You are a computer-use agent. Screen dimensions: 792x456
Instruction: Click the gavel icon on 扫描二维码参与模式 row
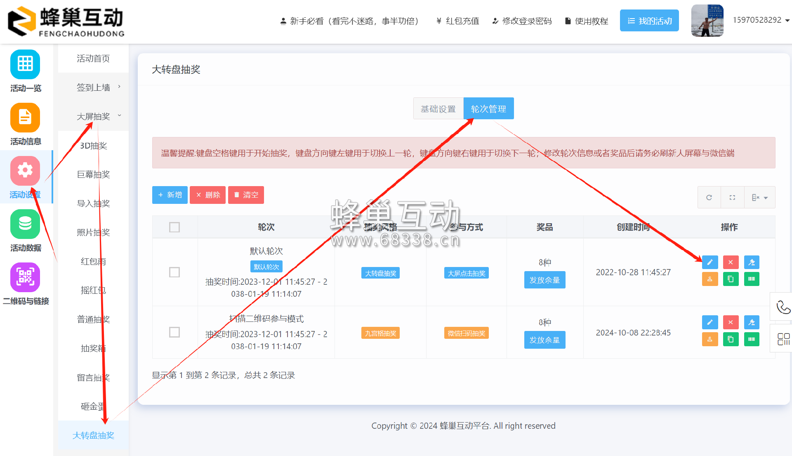[x=752, y=322]
